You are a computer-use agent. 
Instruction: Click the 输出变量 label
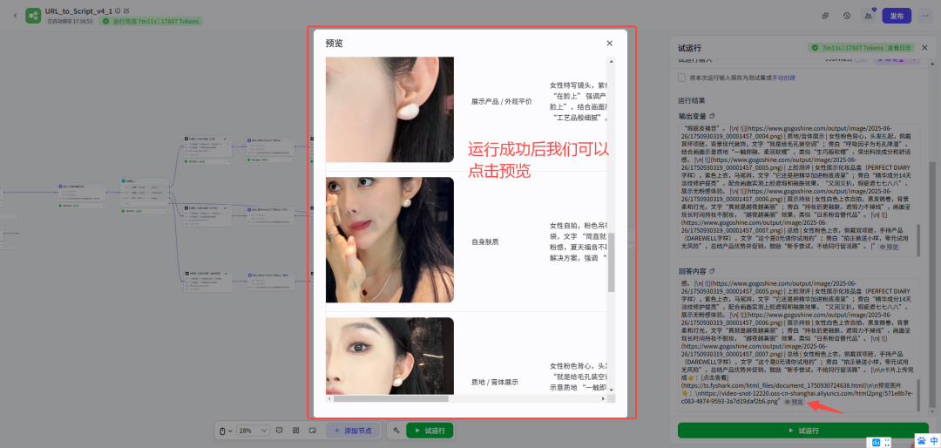[x=691, y=116]
